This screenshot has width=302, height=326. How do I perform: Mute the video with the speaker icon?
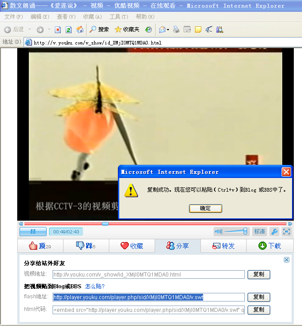click(x=218, y=232)
